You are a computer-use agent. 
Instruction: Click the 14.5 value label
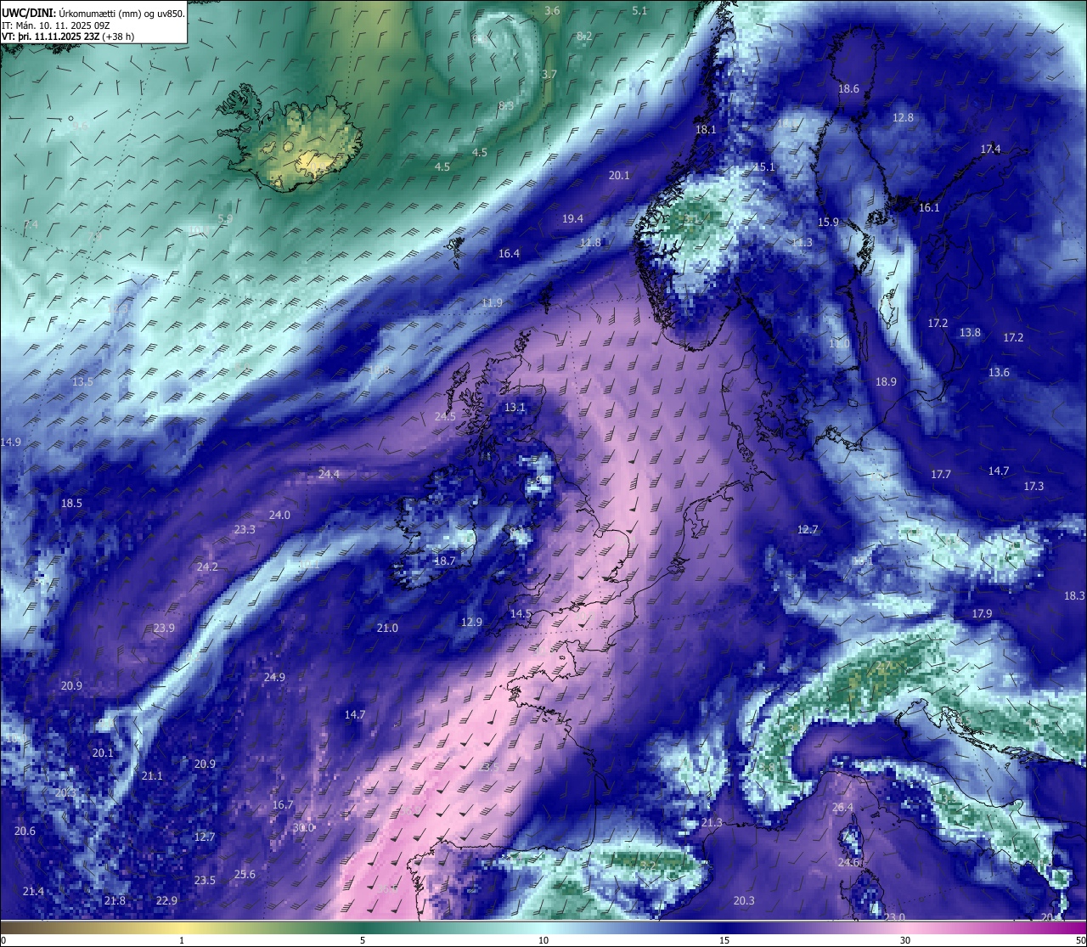521,613
